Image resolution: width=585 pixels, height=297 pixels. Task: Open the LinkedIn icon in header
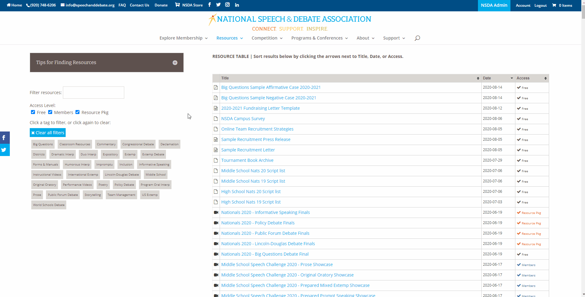point(237,5)
